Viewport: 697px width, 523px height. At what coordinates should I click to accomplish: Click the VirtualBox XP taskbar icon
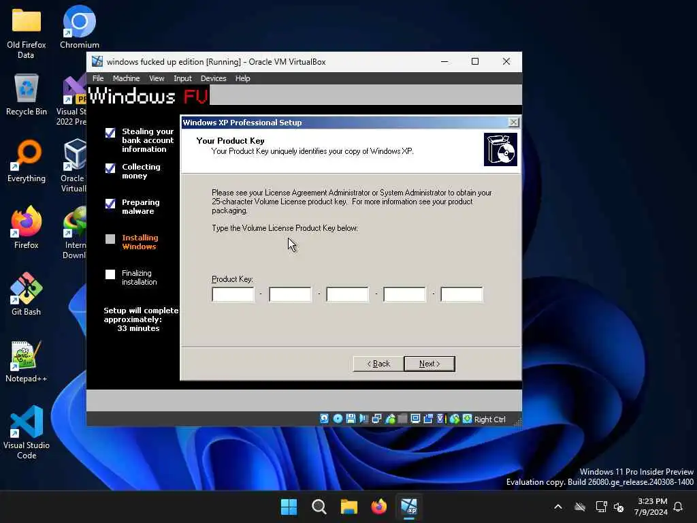[x=409, y=507]
